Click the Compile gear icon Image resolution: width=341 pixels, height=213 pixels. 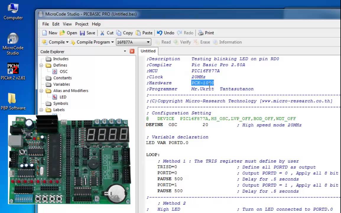click(x=44, y=42)
